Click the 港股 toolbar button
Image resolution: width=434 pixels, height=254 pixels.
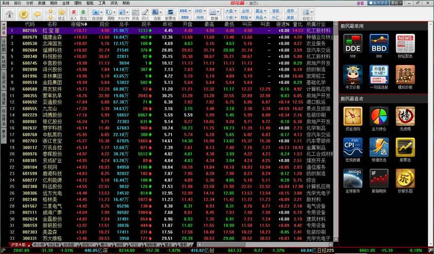276,11
